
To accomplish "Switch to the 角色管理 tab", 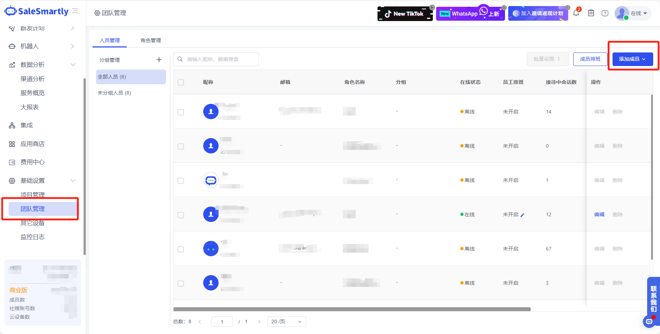I will pyautogui.click(x=150, y=40).
